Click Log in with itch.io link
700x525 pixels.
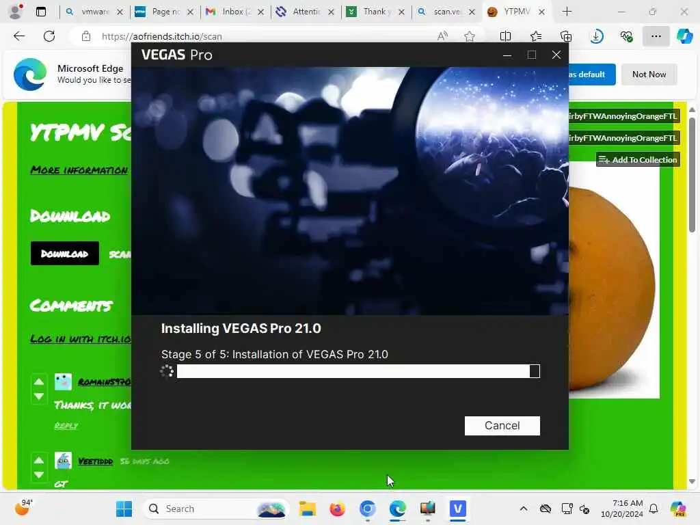click(81, 339)
